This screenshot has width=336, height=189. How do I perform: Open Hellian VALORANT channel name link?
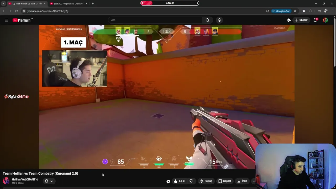24,180
